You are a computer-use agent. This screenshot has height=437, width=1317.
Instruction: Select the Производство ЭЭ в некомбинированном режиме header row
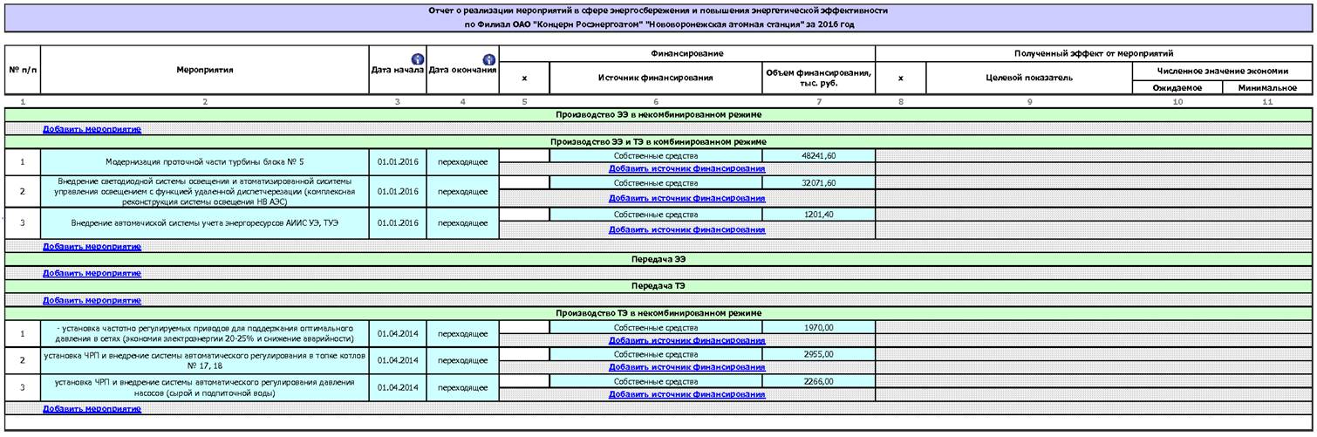[x=658, y=115]
